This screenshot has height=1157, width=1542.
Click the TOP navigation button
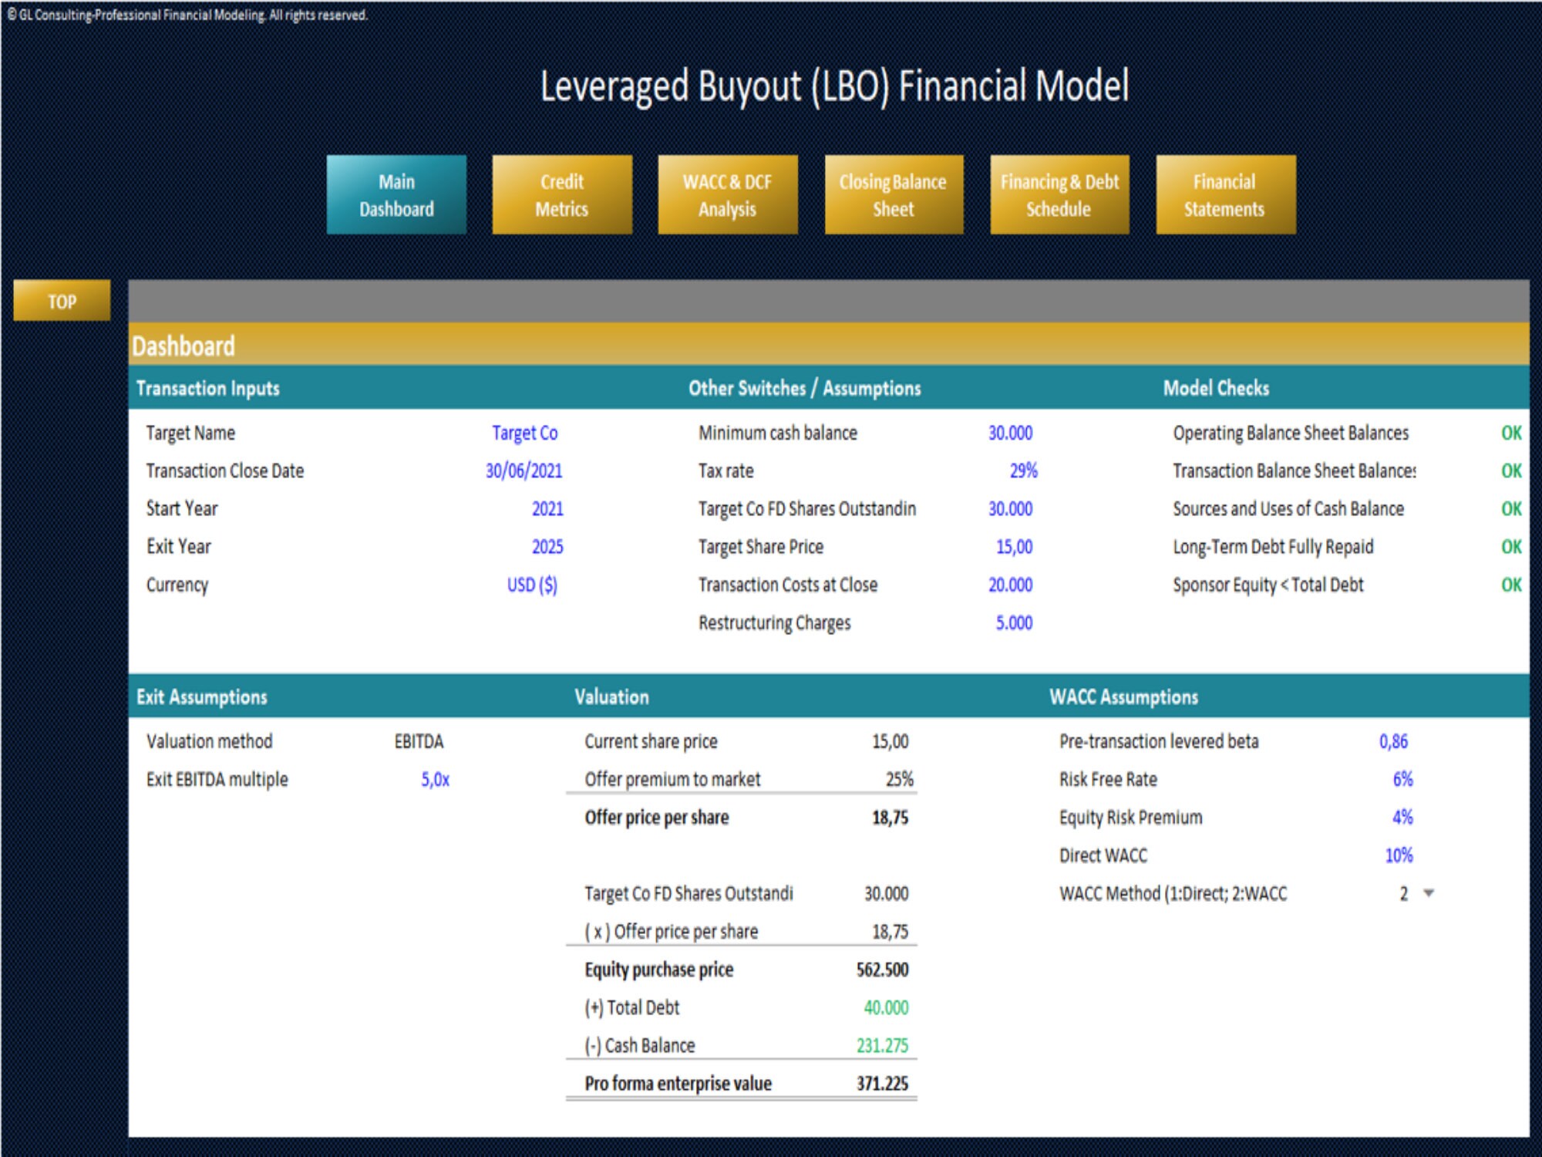[62, 302]
